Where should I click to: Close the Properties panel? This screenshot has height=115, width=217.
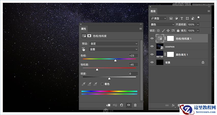(x=81, y=24)
